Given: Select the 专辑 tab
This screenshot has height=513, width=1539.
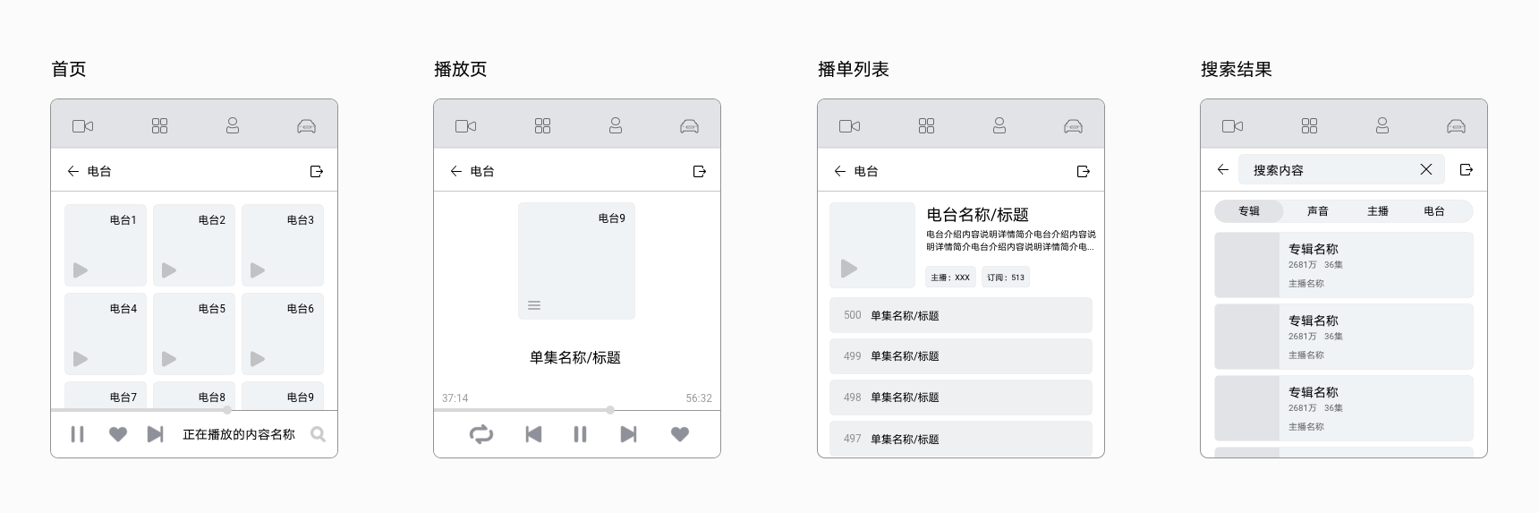Looking at the screenshot, I should point(1249,211).
